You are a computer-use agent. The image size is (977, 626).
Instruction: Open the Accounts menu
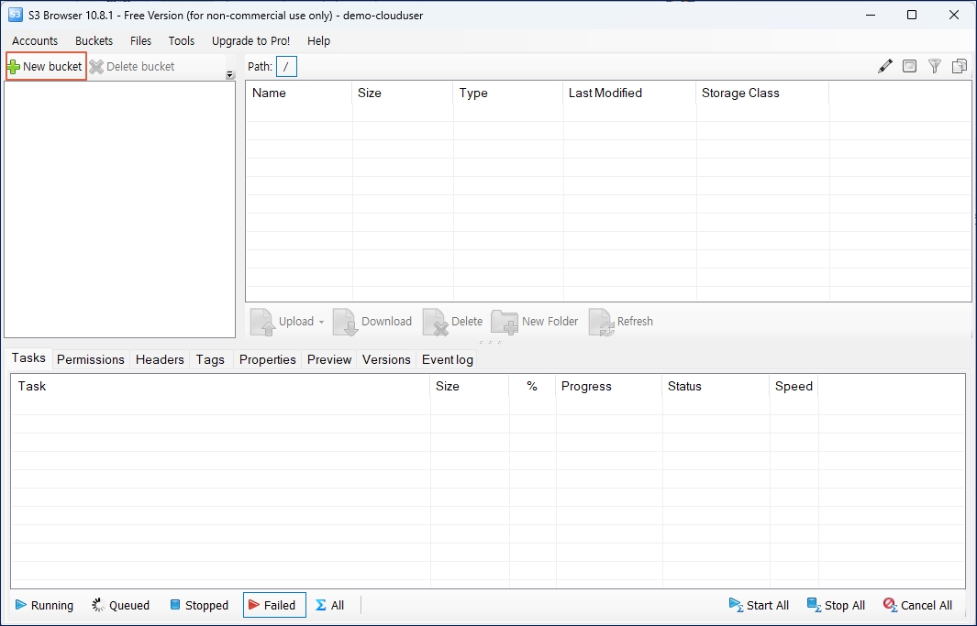35,41
